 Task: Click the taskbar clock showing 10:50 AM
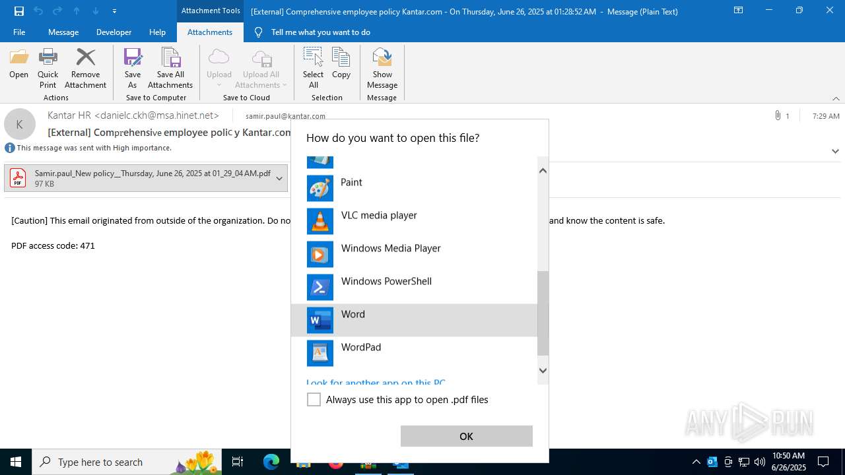pyautogui.click(x=788, y=462)
